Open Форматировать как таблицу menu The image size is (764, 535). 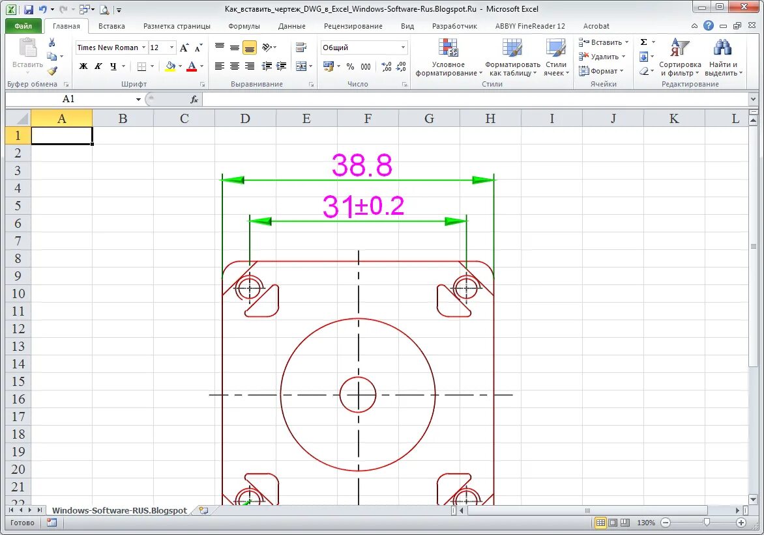512,57
